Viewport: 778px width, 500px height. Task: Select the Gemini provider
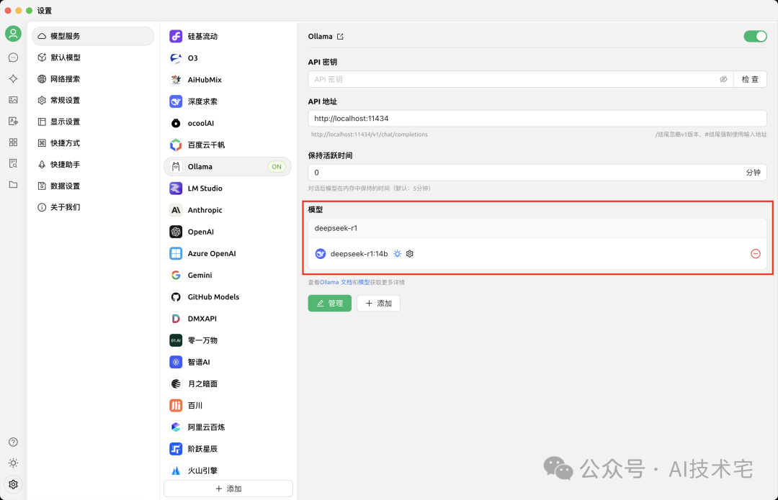pyautogui.click(x=228, y=275)
